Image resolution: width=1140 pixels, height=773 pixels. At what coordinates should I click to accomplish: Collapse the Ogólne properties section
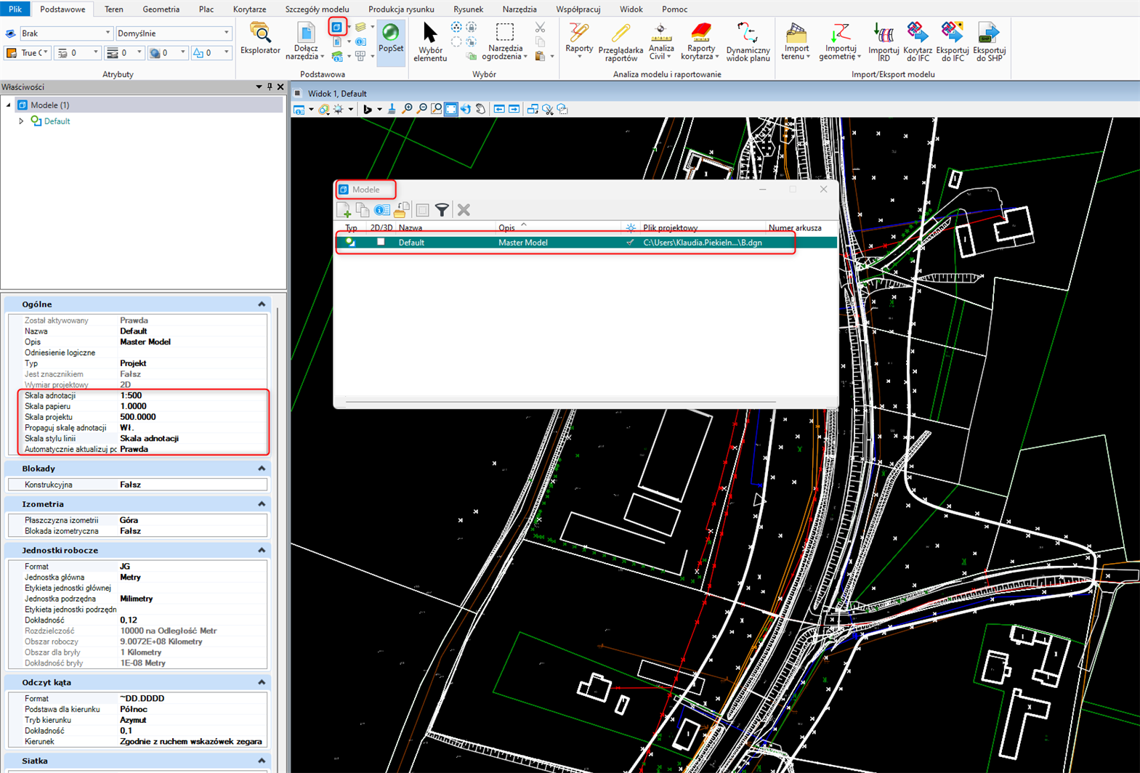262,304
